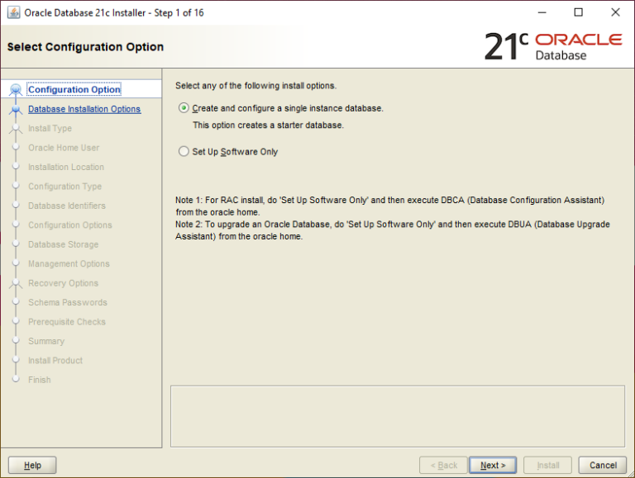
Task: Click the Install Type step node icon
Action: pyautogui.click(x=15, y=129)
